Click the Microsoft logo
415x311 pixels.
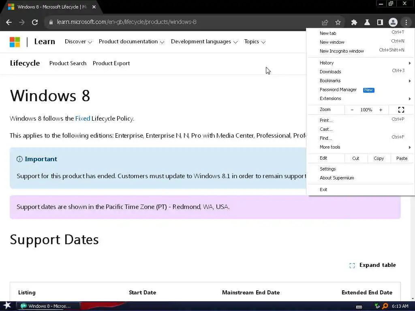[x=15, y=42]
